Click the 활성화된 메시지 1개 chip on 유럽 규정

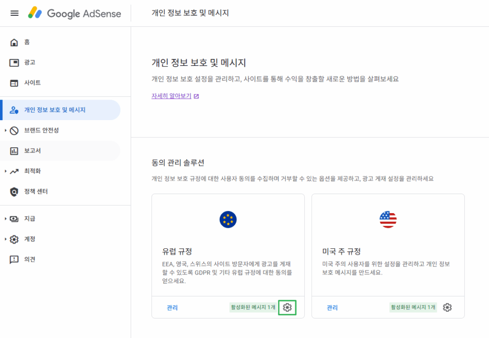[254, 307]
